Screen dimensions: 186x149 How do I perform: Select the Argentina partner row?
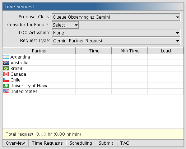click(x=93, y=57)
